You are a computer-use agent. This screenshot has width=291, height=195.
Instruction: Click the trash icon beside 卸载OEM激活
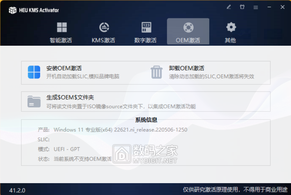coord(156,71)
